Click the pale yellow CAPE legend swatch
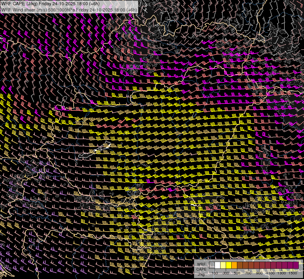Image resolution: width=304 pixels, height=279 pixels. click(223, 265)
